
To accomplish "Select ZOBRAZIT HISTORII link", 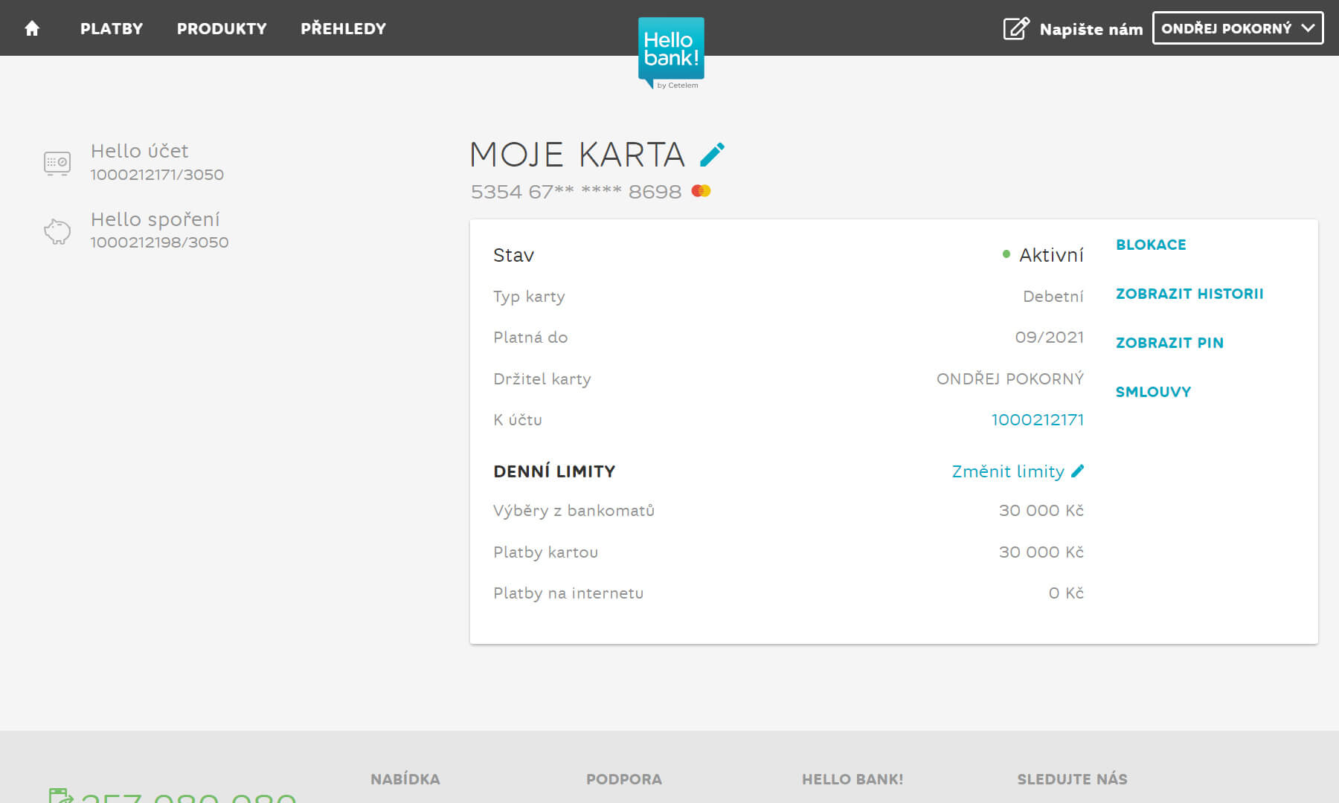I will [1189, 294].
